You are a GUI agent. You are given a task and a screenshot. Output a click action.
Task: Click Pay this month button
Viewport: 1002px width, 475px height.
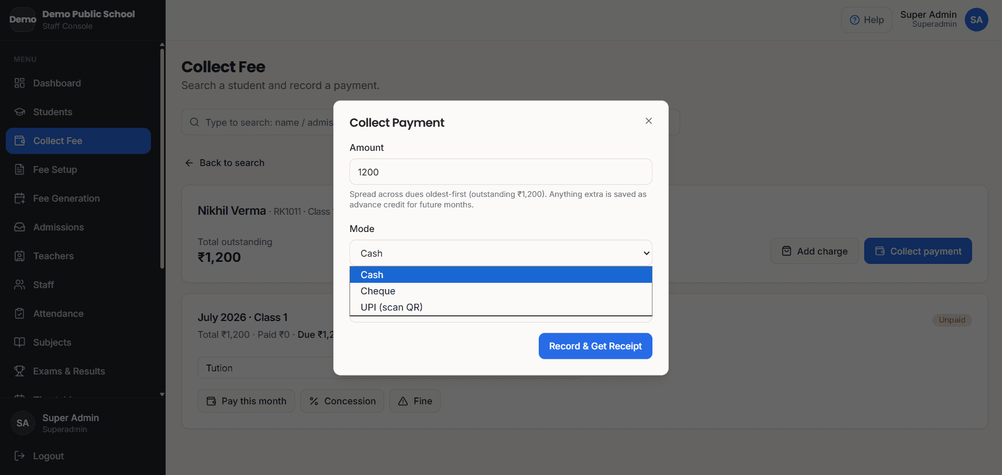click(246, 401)
